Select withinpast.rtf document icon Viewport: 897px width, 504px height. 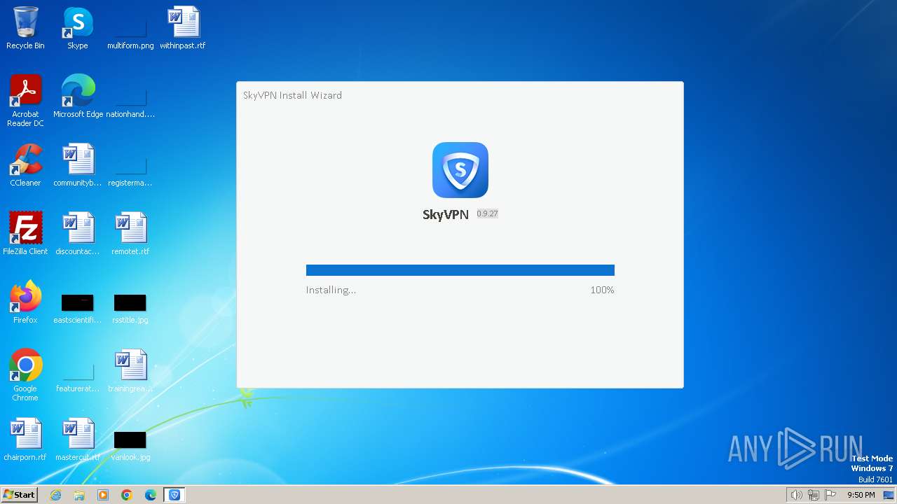point(183,28)
